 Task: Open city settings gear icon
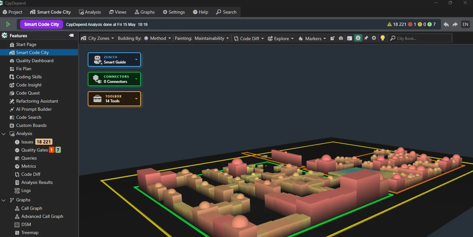[374, 38]
